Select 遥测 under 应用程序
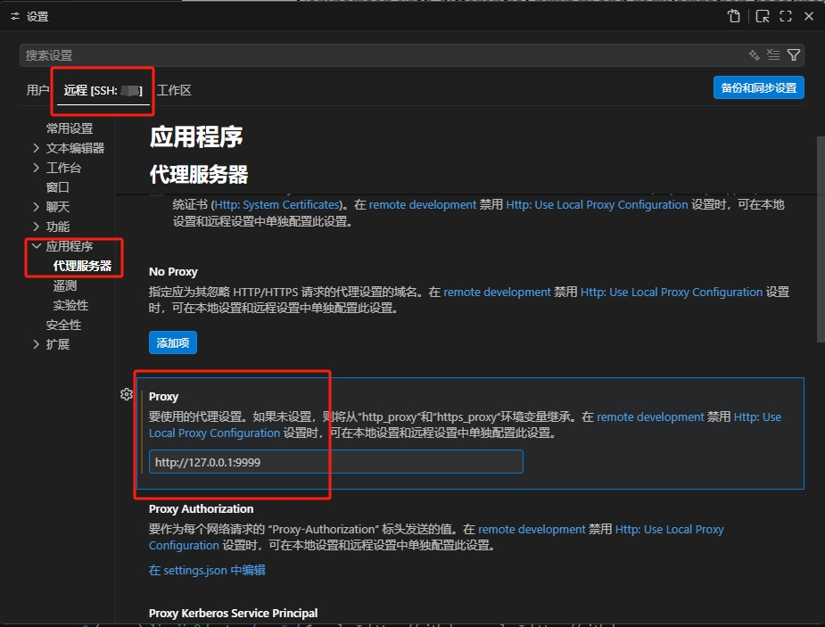Image resolution: width=825 pixels, height=627 pixels. click(x=65, y=285)
